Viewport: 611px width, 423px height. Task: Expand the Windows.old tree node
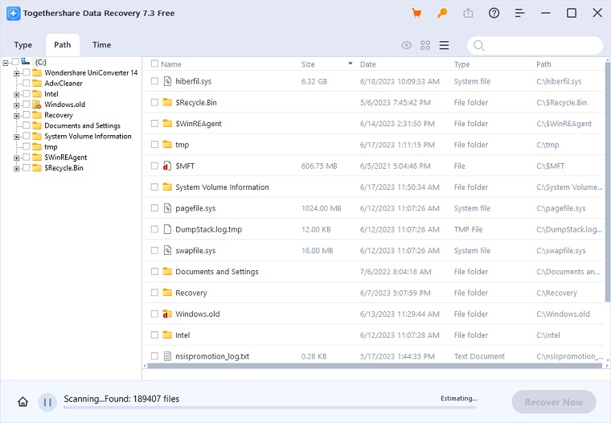pos(16,105)
